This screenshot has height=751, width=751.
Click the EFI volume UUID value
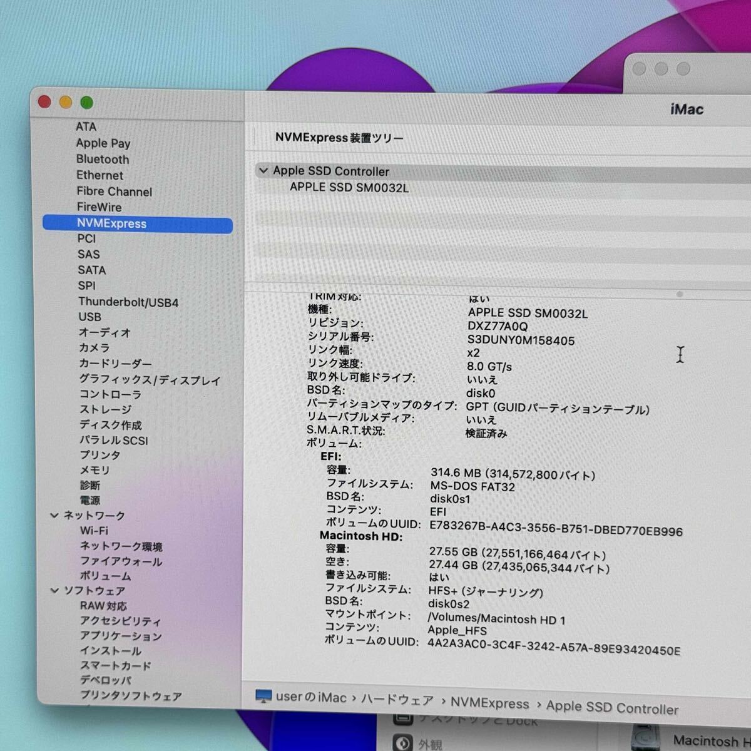pos(556,529)
